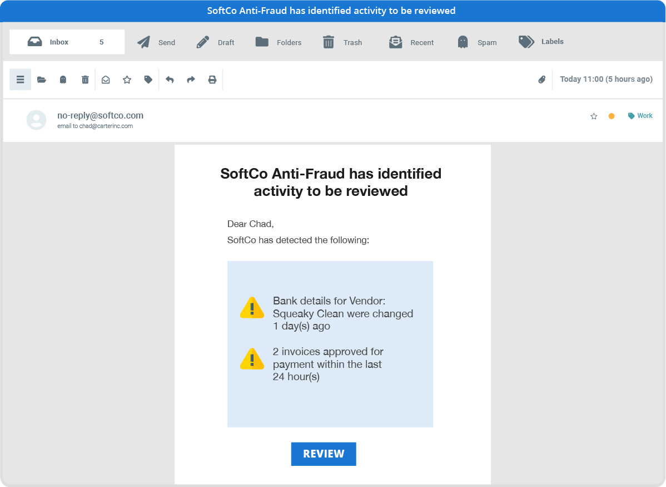Open the Spam section
Screen dimensions: 666x487
[x=476, y=42]
